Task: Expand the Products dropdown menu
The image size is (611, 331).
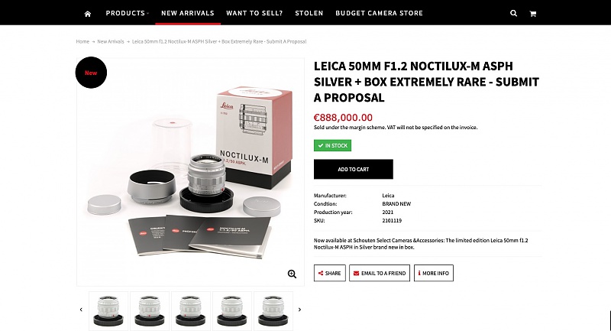Action: (x=128, y=13)
